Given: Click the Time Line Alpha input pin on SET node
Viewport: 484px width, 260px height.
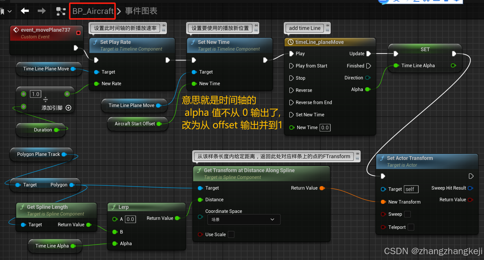Looking at the screenshot, I should pos(396,65).
